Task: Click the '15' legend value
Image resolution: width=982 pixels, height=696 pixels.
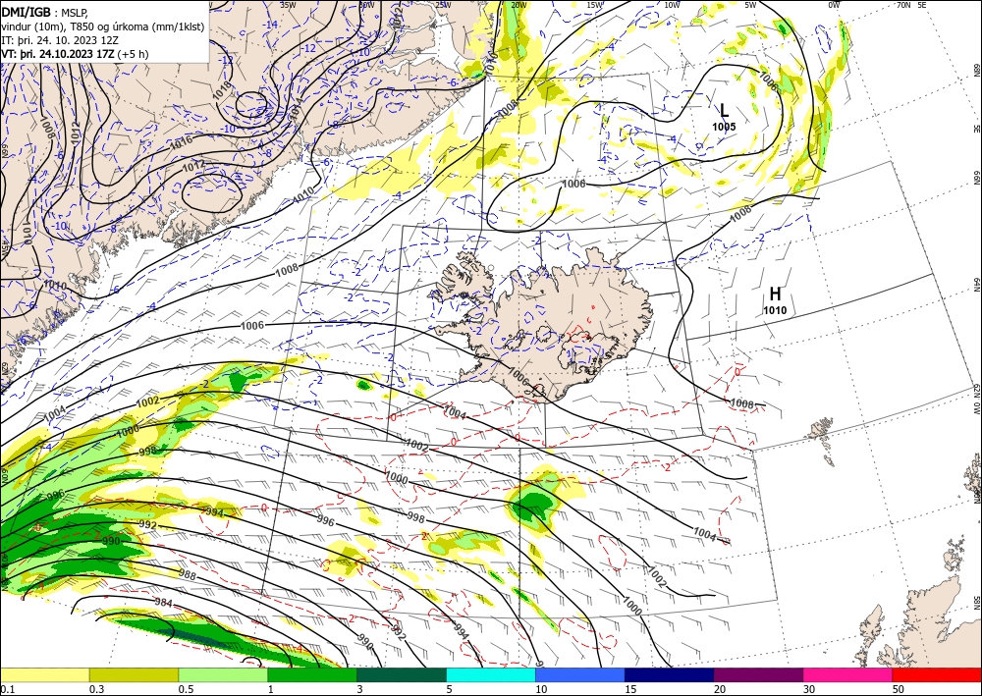Action: click(630, 689)
